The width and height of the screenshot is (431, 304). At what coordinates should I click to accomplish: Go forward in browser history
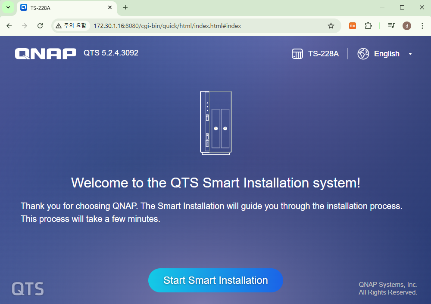pos(25,26)
